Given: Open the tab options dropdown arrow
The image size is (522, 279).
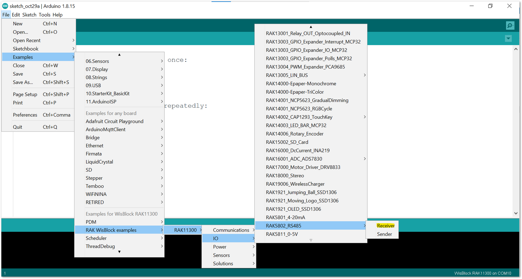Looking at the screenshot, I should (x=508, y=39).
